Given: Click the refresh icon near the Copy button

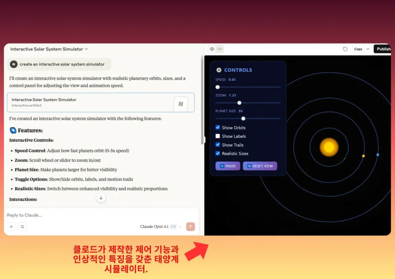Looking at the screenshot, I should pyautogui.click(x=345, y=49).
